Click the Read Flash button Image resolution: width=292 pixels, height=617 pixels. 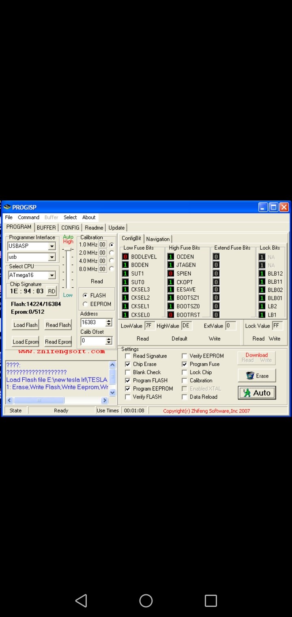coord(58,325)
